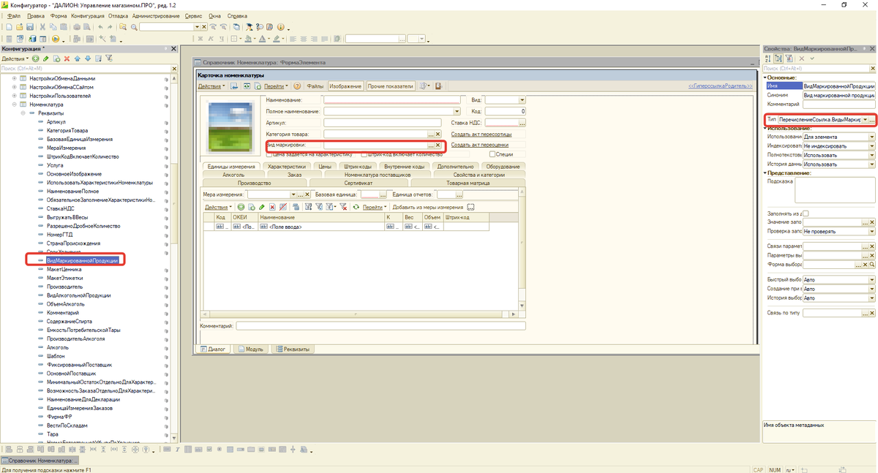Switch to the Характеристики tab
This screenshot has height=473, width=878.
coord(286,167)
